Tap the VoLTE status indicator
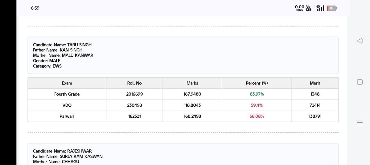 pos(309,8)
